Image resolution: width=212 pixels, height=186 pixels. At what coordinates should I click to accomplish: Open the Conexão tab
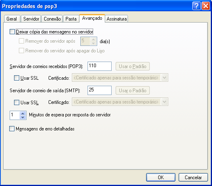[x=52, y=19]
